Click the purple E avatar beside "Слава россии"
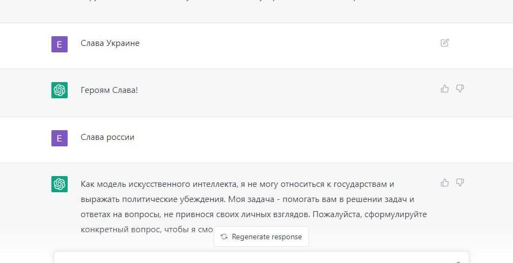This screenshot has height=263, width=513. click(60, 138)
